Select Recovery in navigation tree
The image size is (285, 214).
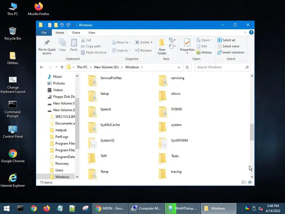coord(60,164)
